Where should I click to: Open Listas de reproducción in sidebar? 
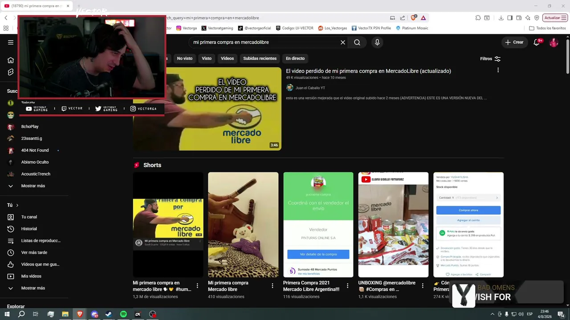(x=41, y=240)
